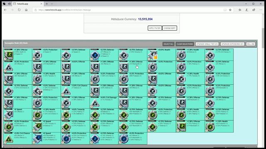The height and width of the screenshot is (149, 266).
Task: Click Upgrade Expose/Max button
Action: tap(232, 44)
